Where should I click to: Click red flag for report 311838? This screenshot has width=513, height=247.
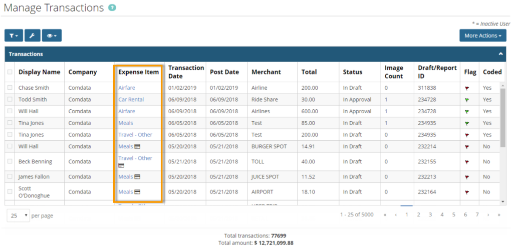pyautogui.click(x=467, y=88)
